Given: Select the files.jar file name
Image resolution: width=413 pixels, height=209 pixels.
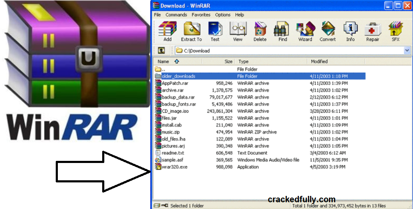Looking at the screenshot, I should 169,118.
